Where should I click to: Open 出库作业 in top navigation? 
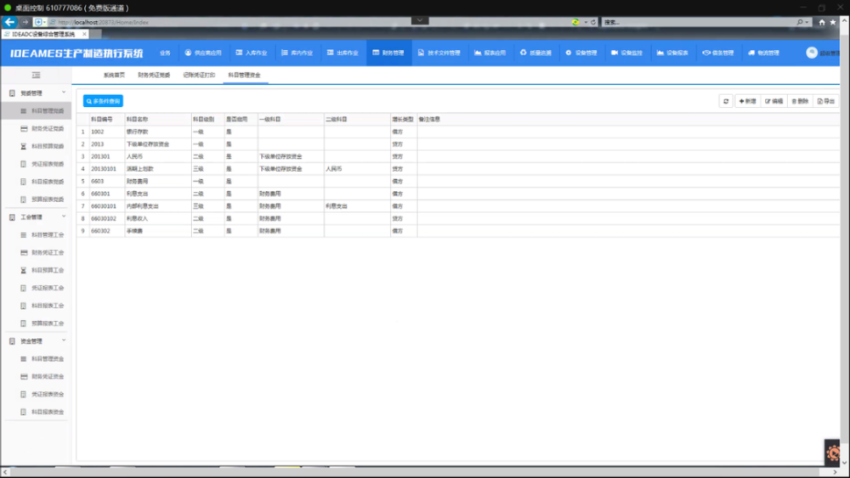click(343, 53)
